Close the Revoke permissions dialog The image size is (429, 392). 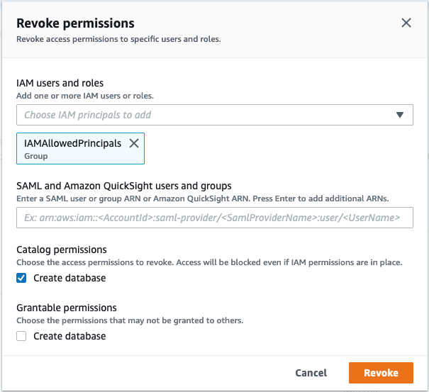click(x=406, y=23)
